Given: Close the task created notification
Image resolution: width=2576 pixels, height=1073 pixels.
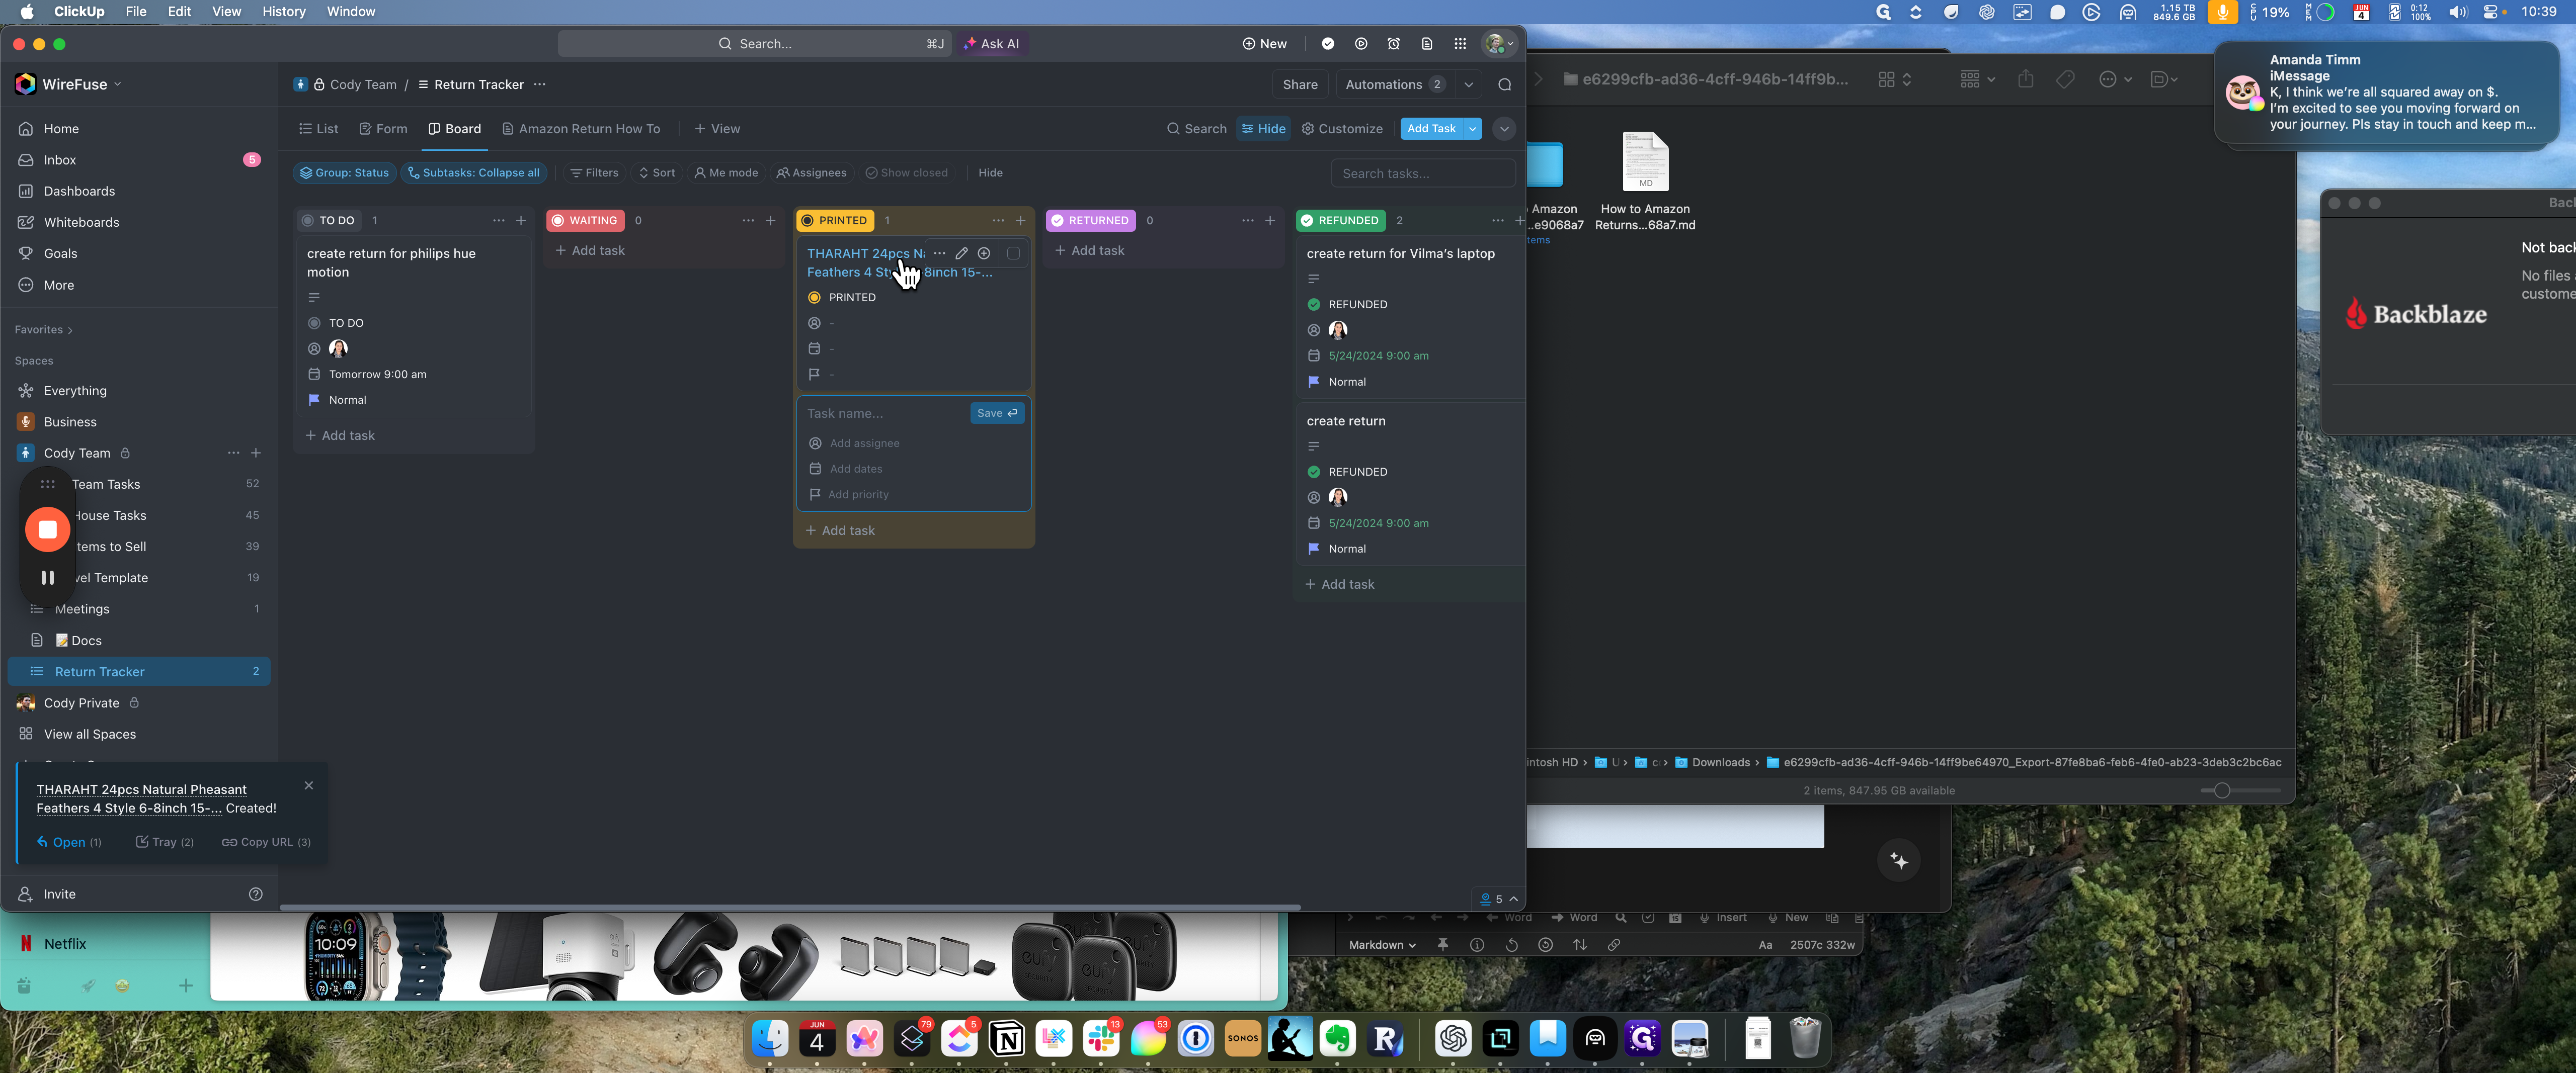Looking at the screenshot, I should click(309, 786).
